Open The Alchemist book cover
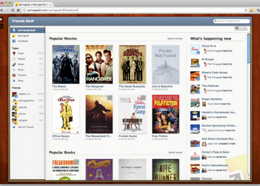This screenshot has height=186, width=260. [99, 169]
